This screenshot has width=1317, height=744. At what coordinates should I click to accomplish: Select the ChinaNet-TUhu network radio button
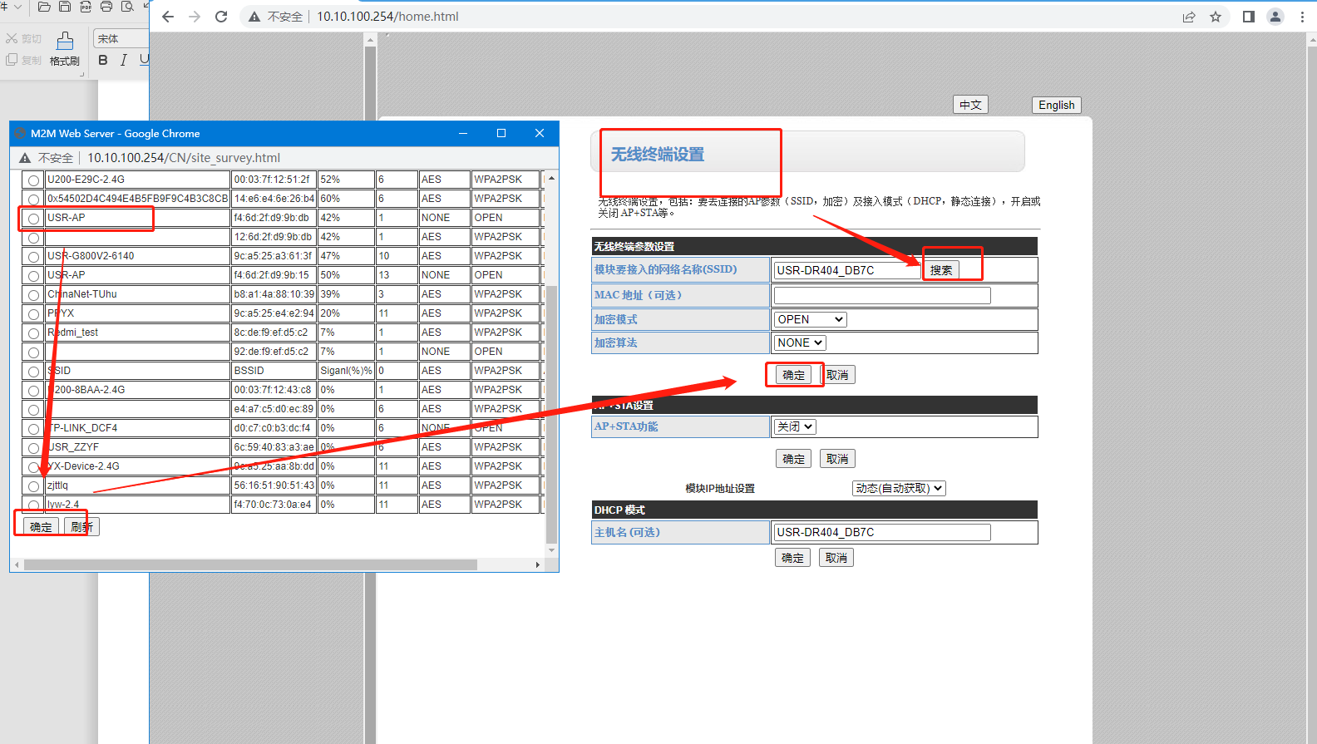(33, 295)
